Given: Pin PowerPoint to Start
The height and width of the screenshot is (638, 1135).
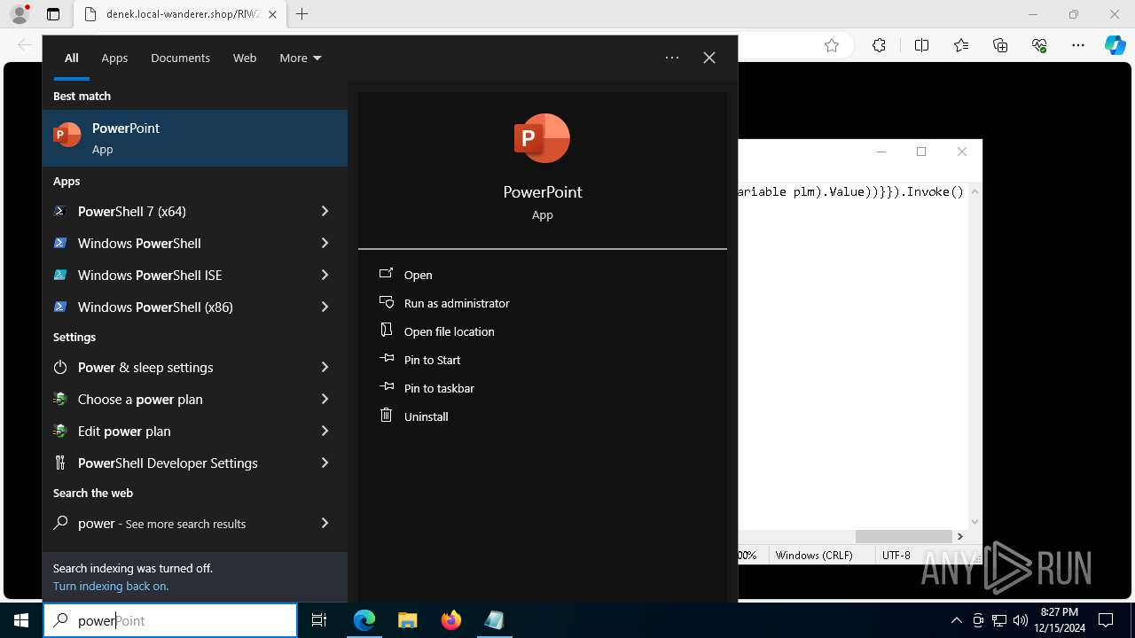Looking at the screenshot, I should click(432, 360).
